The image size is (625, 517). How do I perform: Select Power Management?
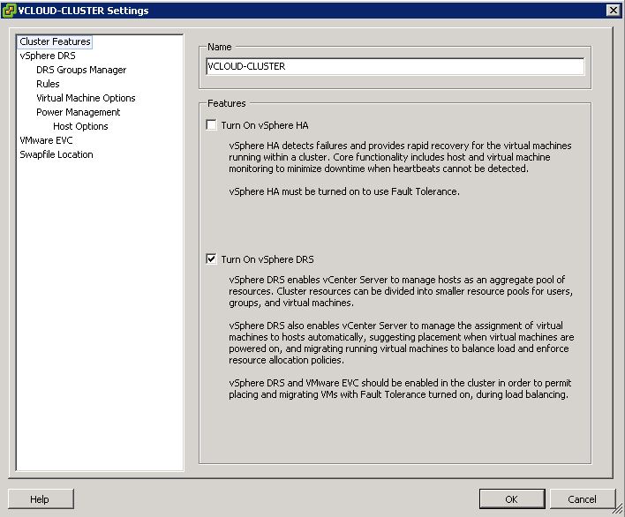click(78, 112)
